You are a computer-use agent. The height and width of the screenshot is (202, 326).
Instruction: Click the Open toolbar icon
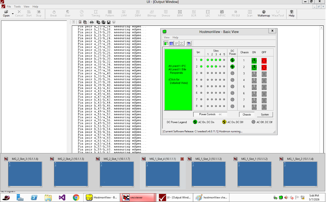tap(6, 14)
